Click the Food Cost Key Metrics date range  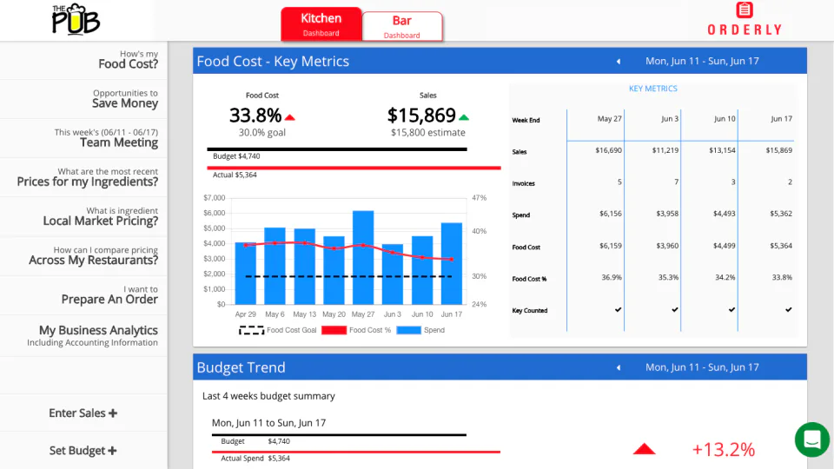point(702,61)
